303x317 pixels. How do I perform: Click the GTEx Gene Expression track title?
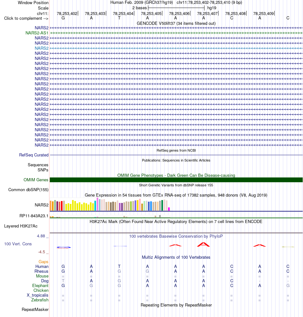176,195
